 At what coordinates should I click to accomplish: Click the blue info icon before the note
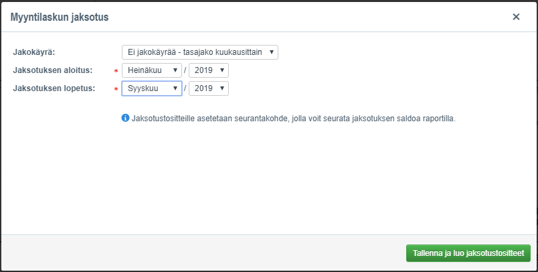[125, 119]
